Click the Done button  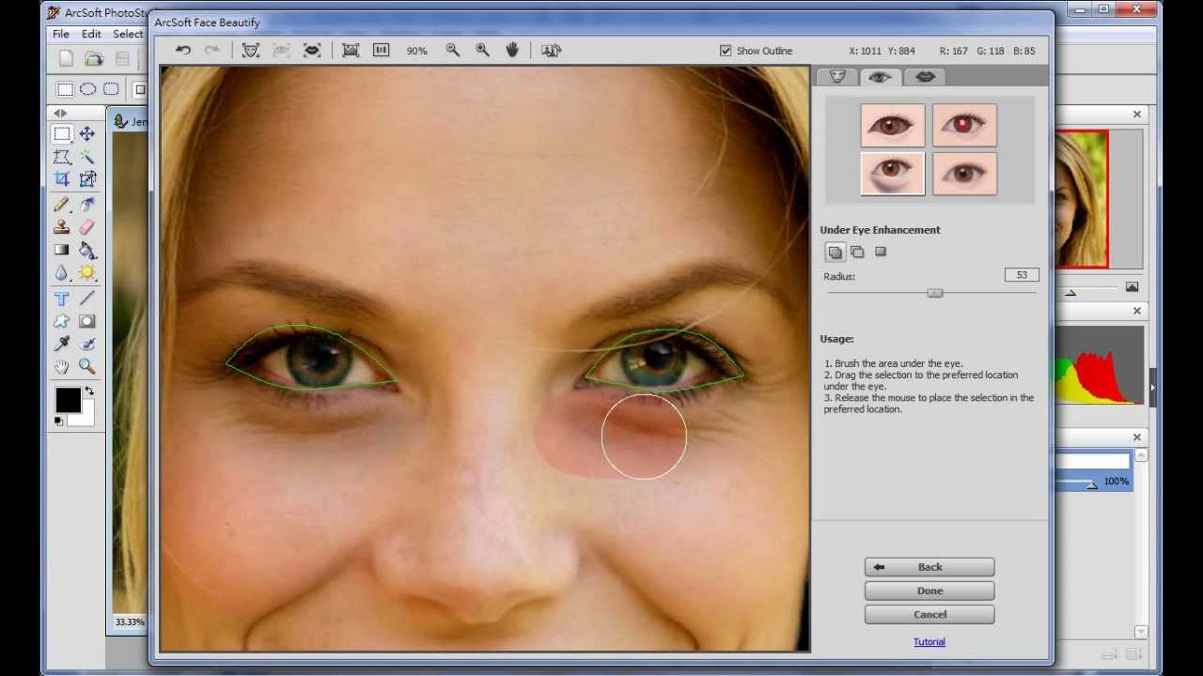pos(930,591)
